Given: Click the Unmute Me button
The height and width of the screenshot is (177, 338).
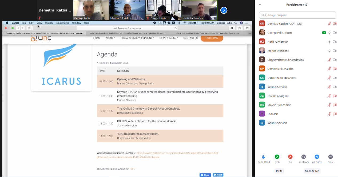Looking at the screenshot, I should tap(312, 171).
